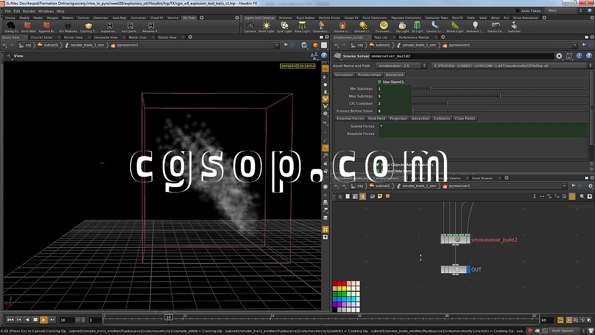Toggle pin on scene view pane
Screen dimensions: 595x335
tap(285, 45)
